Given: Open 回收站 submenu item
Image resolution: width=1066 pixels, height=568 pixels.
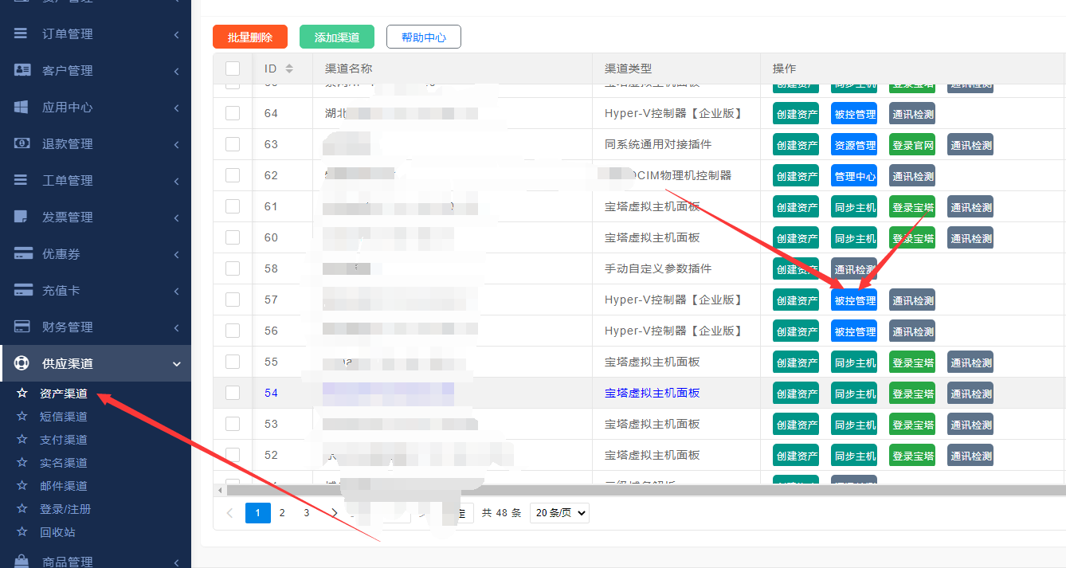Looking at the screenshot, I should pos(57,532).
